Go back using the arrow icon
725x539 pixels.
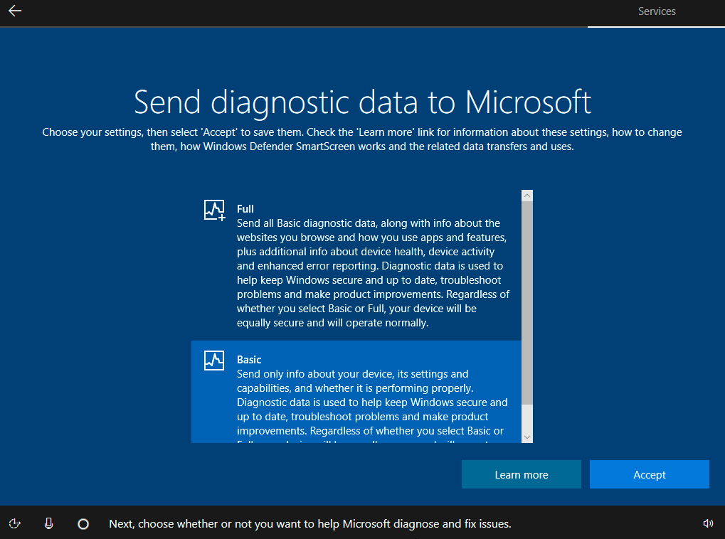(x=15, y=11)
